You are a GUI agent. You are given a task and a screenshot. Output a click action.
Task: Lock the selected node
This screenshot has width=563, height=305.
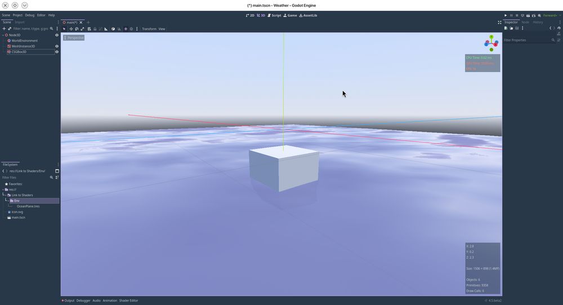(95, 29)
